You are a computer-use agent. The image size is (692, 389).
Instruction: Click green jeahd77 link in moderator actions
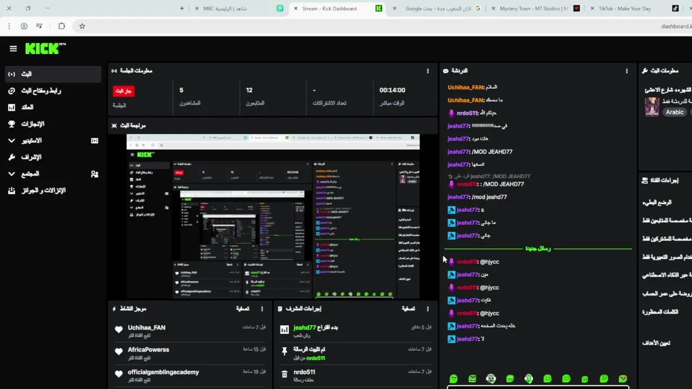click(304, 327)
